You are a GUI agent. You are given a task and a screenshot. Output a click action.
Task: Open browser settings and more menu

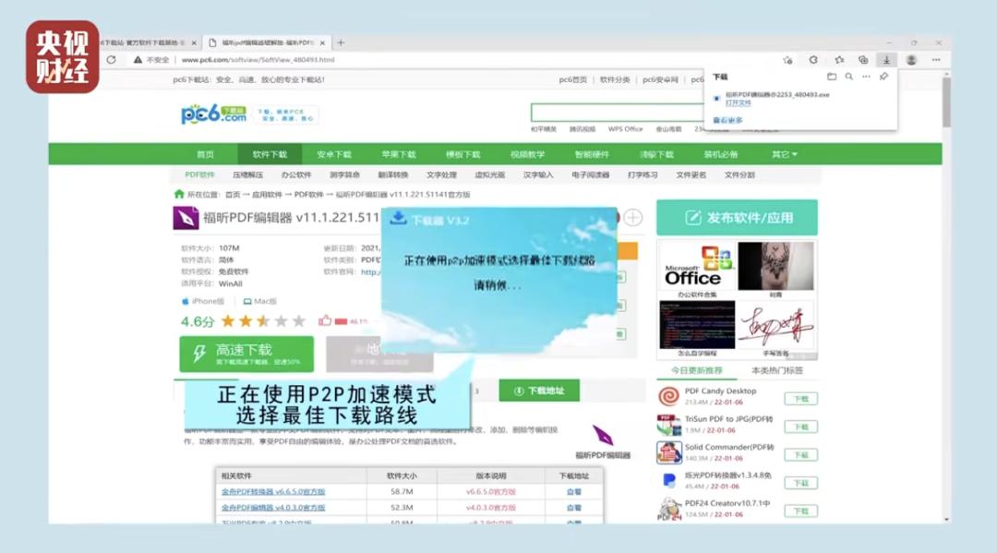pos(936,60)
